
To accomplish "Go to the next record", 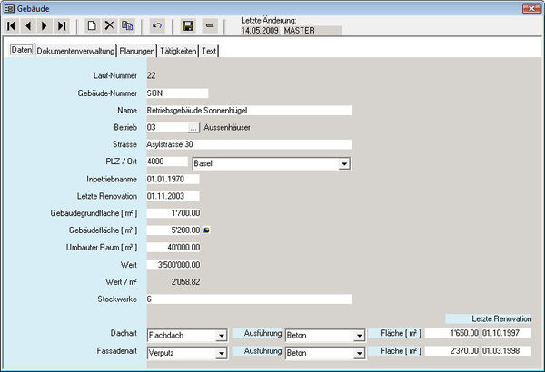I will 45,26.
